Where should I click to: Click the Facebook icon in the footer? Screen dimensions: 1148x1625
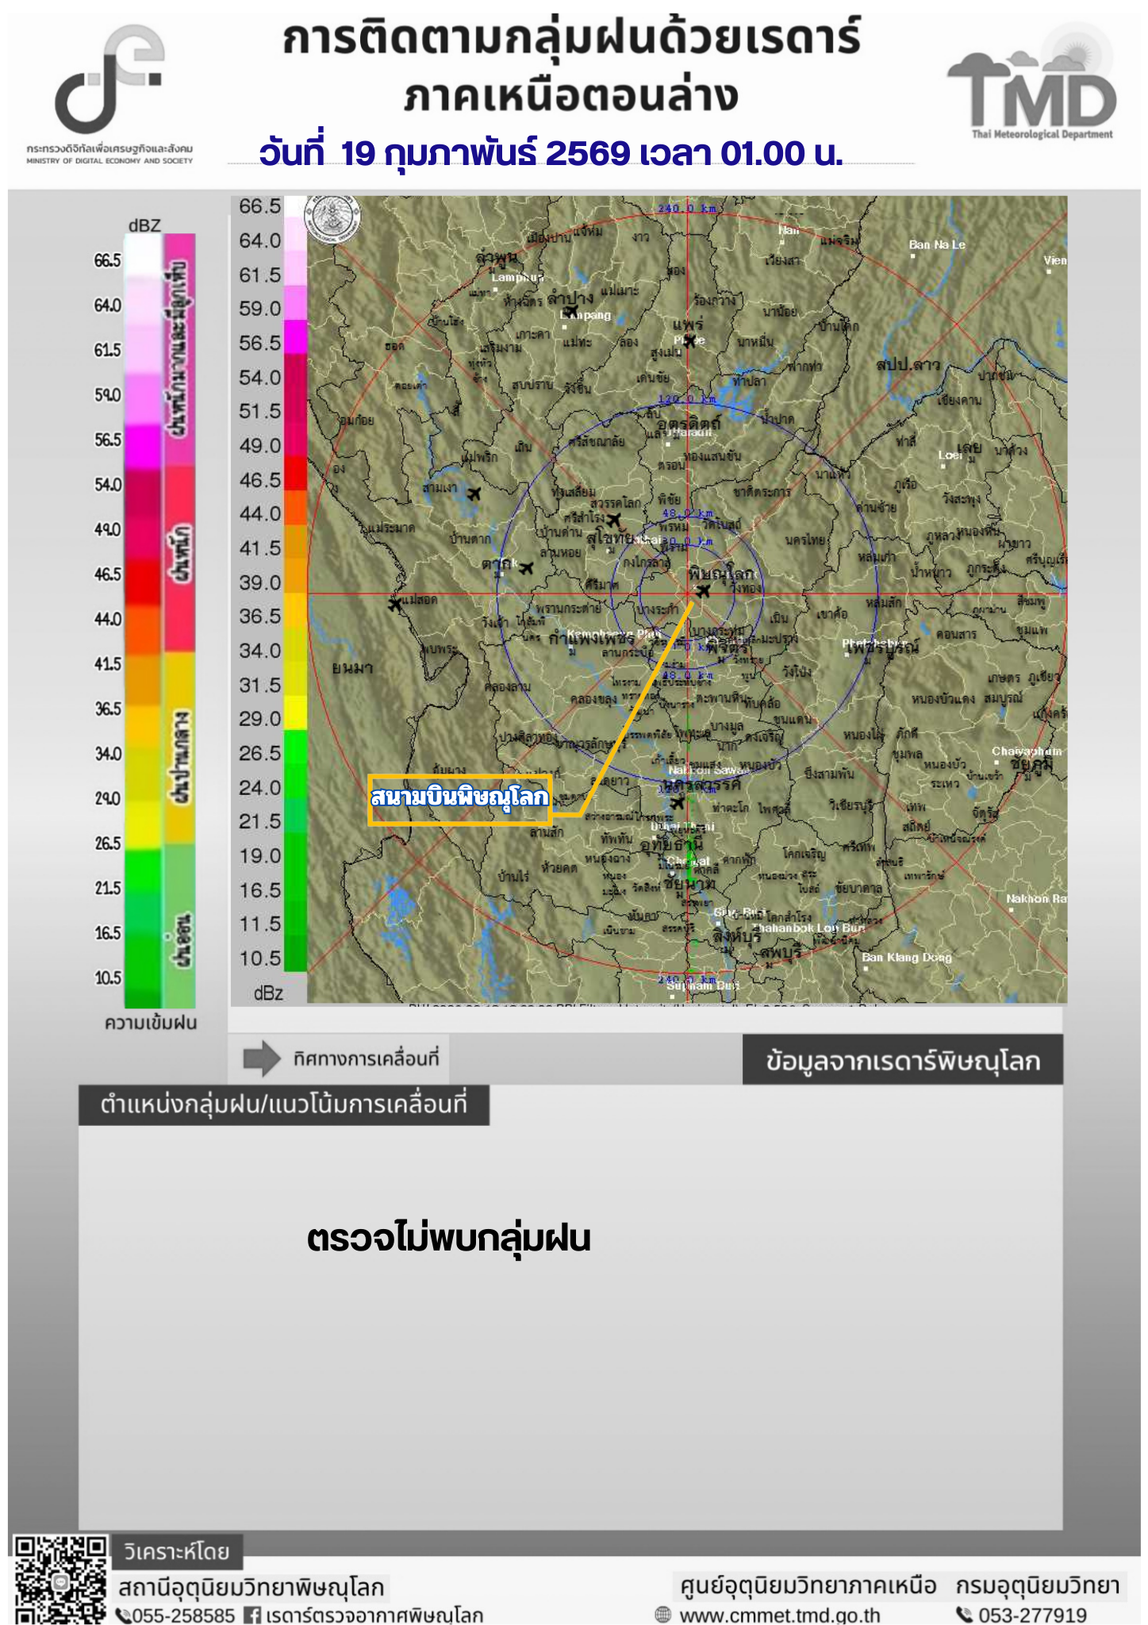click(252, 1615)
